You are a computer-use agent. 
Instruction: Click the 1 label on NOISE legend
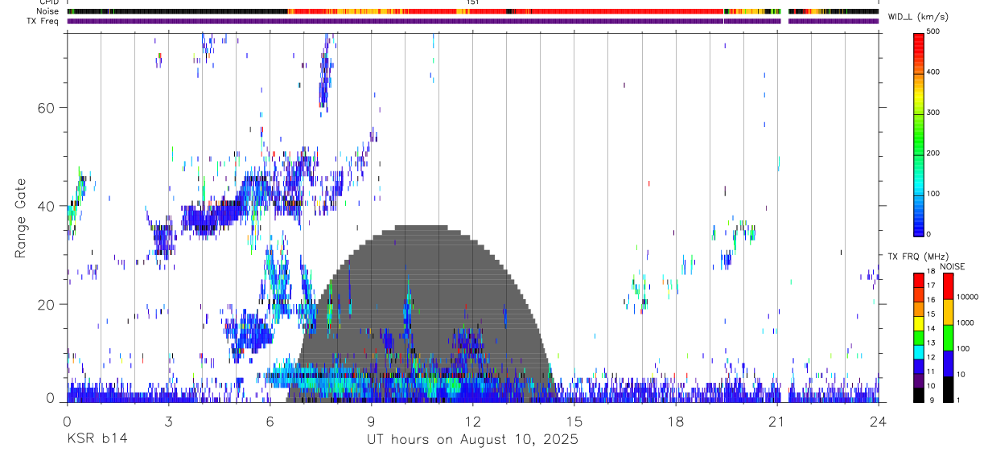coord(958,401)
